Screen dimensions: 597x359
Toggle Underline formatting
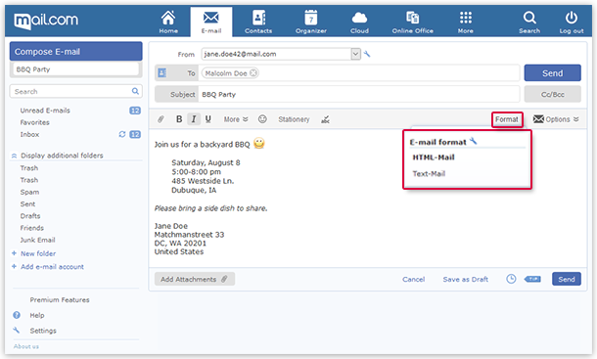(x=207, y=119)
